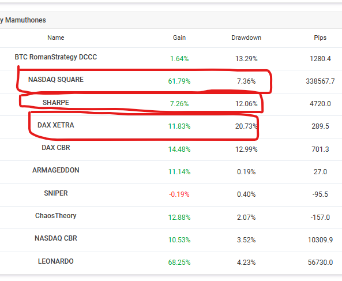Select the 27.0 pips value
The width and height of the screenshot is (342, 281).
click(320, 172)
